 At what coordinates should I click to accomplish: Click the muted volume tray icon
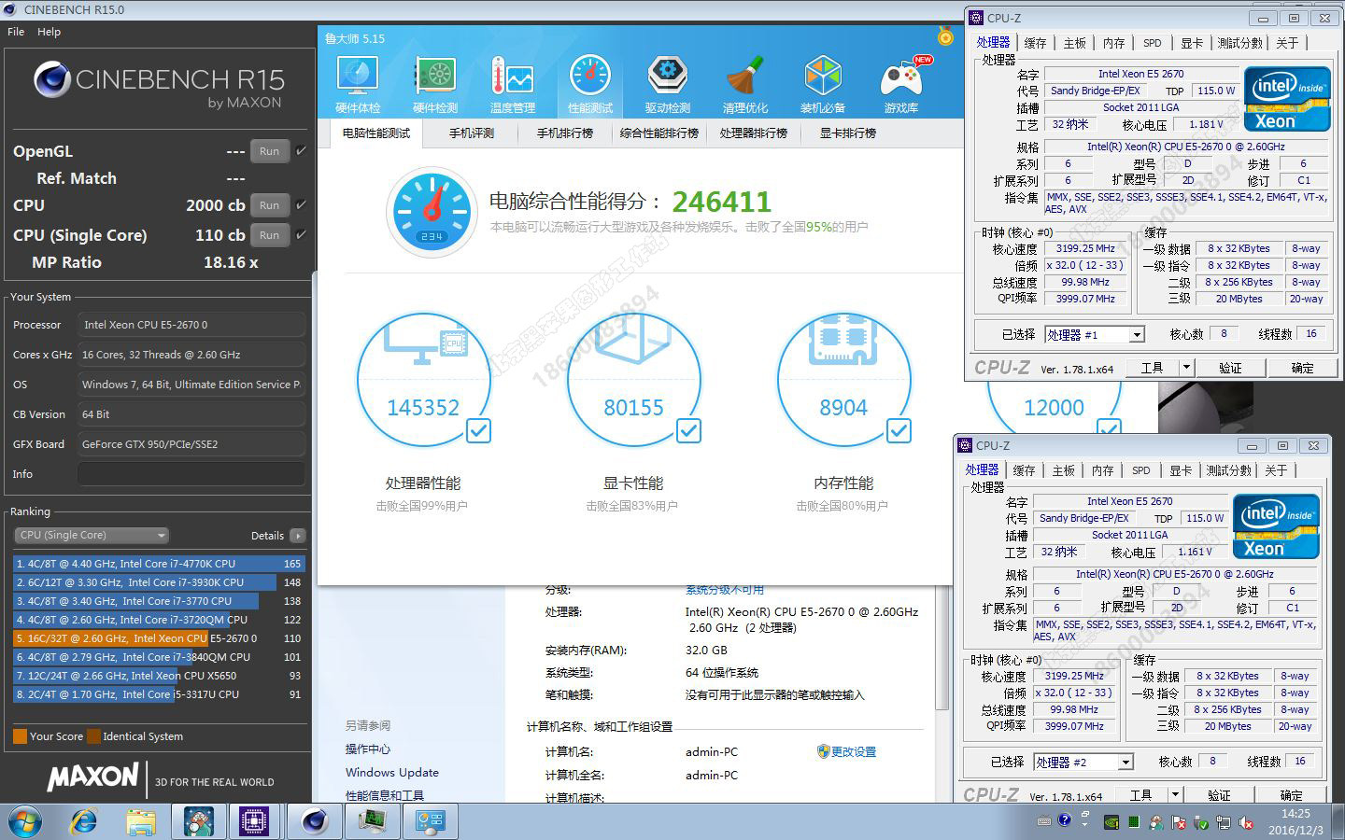click(x=1246, y=822)
